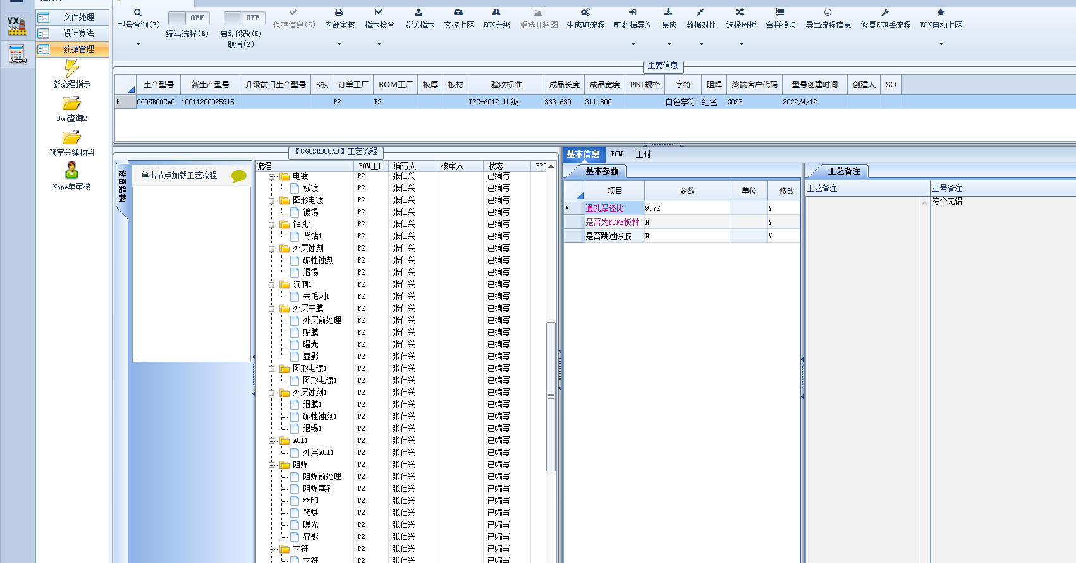
Task: Select the 基本参数 tab
Action: (x=602, y=171)
